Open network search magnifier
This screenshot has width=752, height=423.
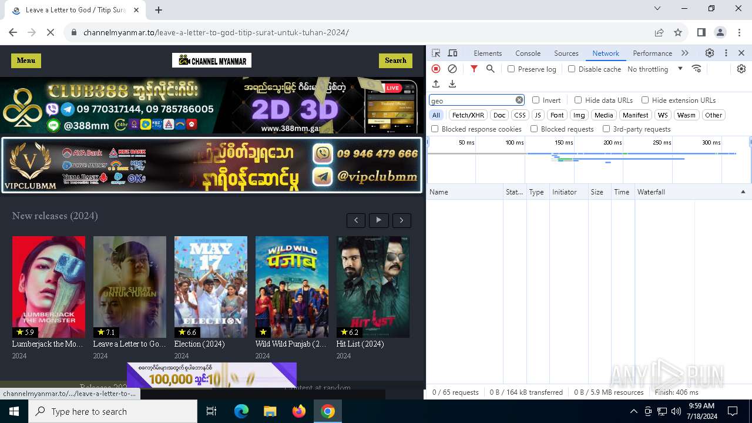point(491,69)
